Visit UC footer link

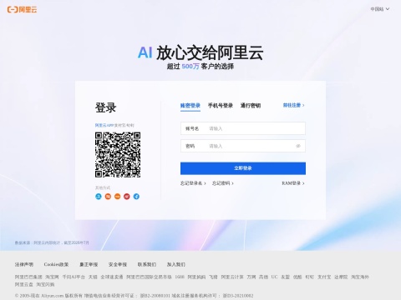(274, 277)
